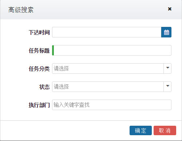Click the 执行部门 label
Screen dimensions: 182x141
39,105
